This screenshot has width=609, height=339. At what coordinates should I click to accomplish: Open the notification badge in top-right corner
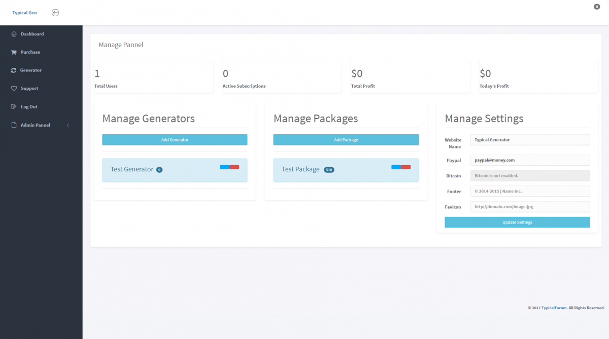tap(597, 7)
